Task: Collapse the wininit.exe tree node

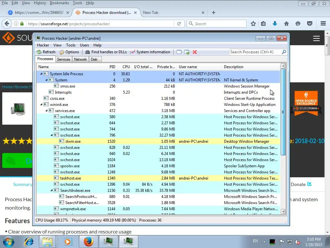Action: point(41,104)
